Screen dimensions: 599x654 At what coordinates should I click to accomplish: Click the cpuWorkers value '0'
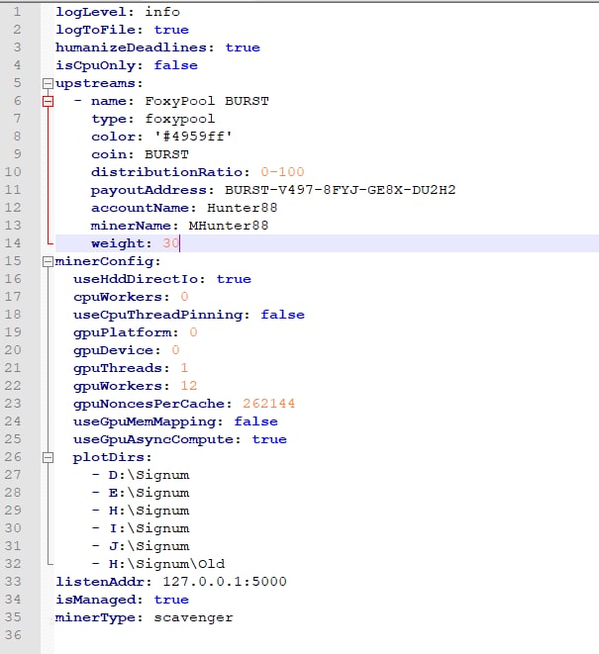[x=184, y=297]
